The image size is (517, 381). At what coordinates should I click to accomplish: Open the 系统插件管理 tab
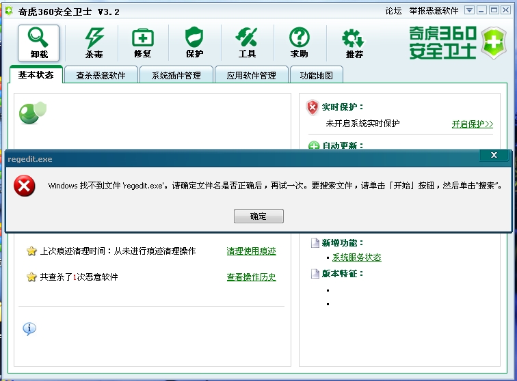(x=176, y=75)
